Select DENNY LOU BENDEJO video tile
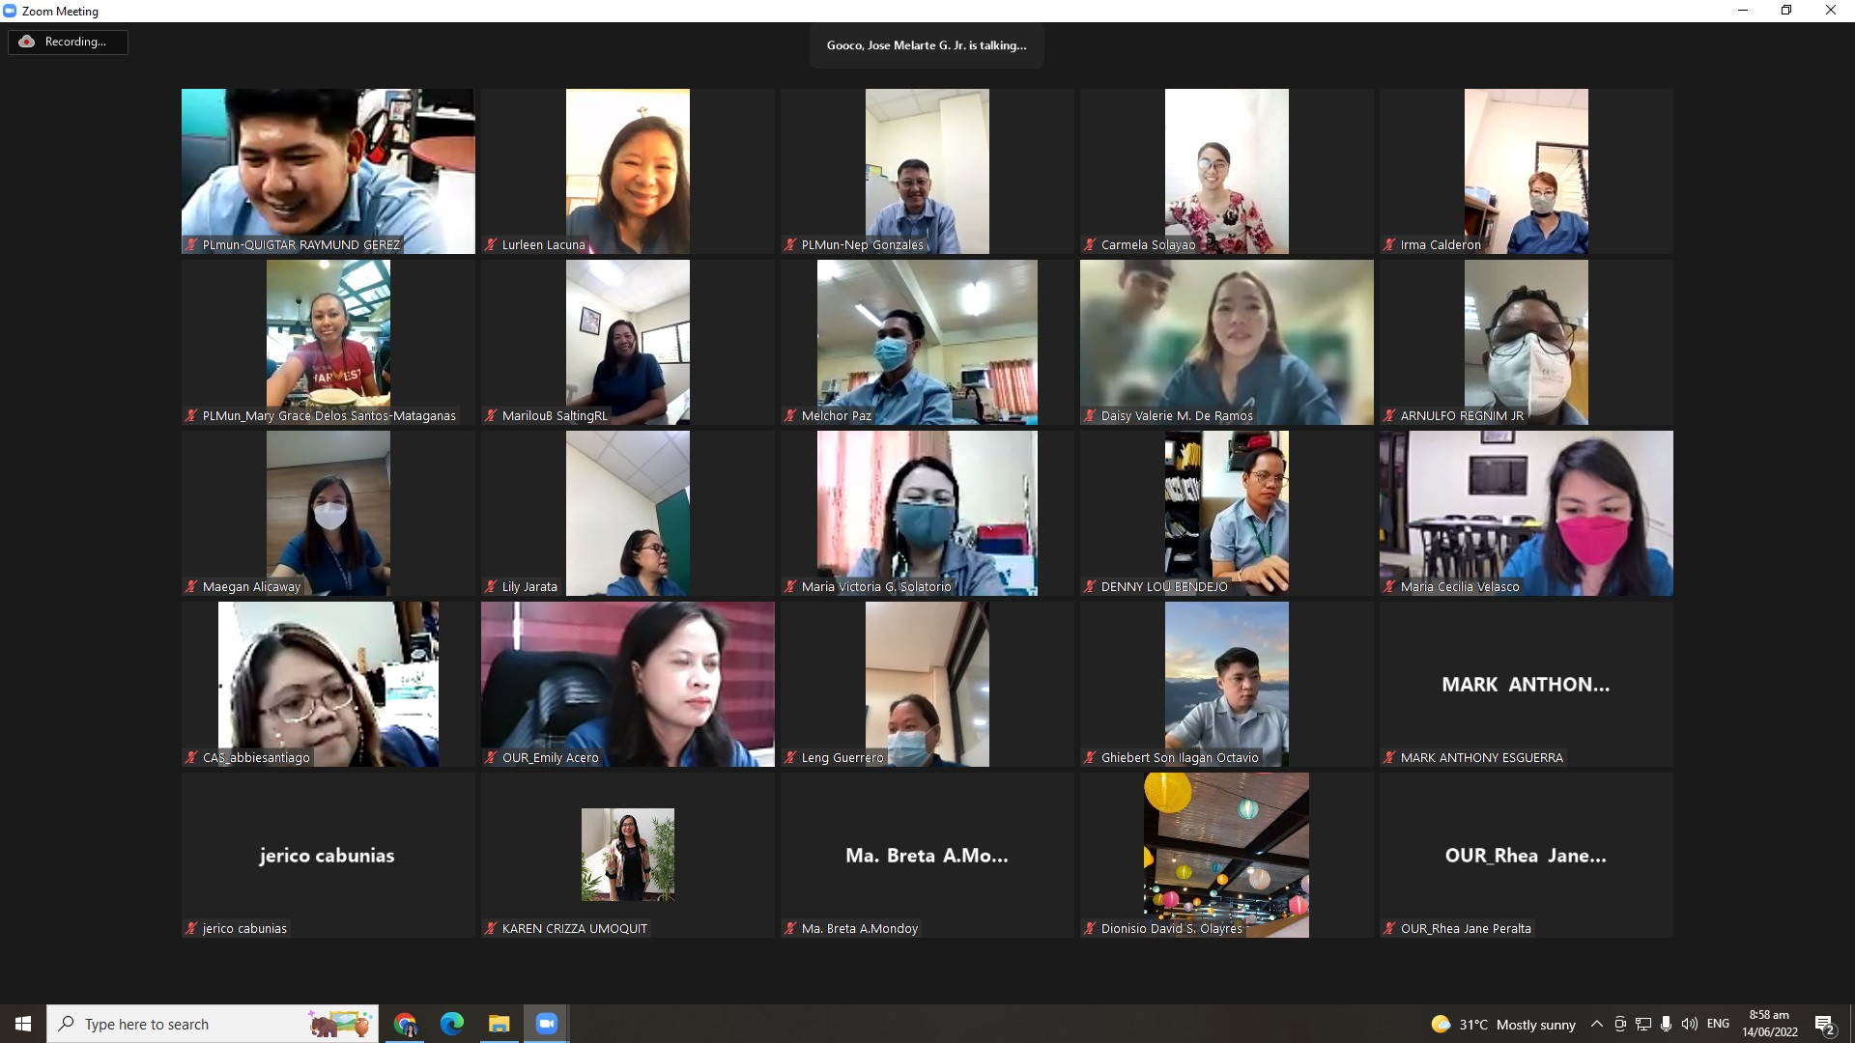Screen dimensions: 1855x1043 tap(1227, 513)
